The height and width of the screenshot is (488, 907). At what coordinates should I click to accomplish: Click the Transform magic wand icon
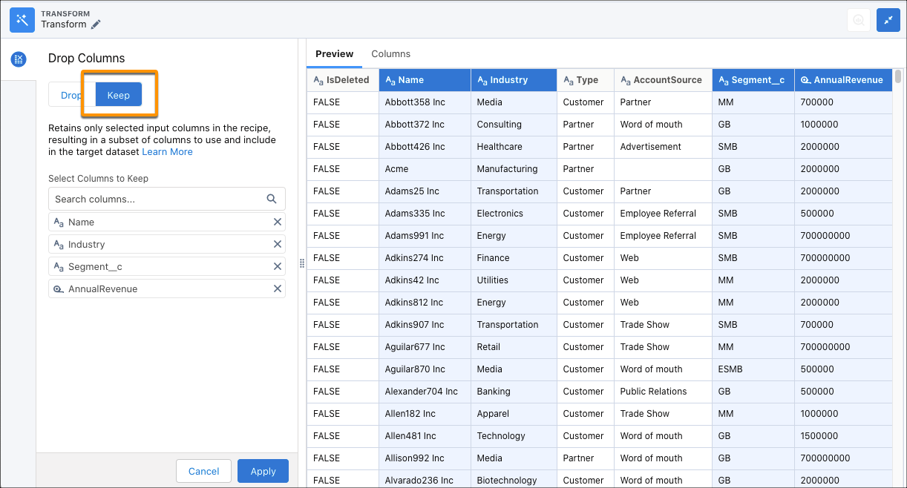(x=22, y=20)
